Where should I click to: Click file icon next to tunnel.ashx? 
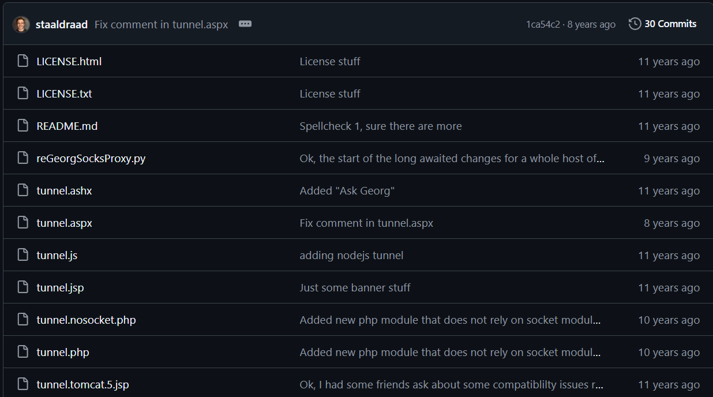coord(22,190)
